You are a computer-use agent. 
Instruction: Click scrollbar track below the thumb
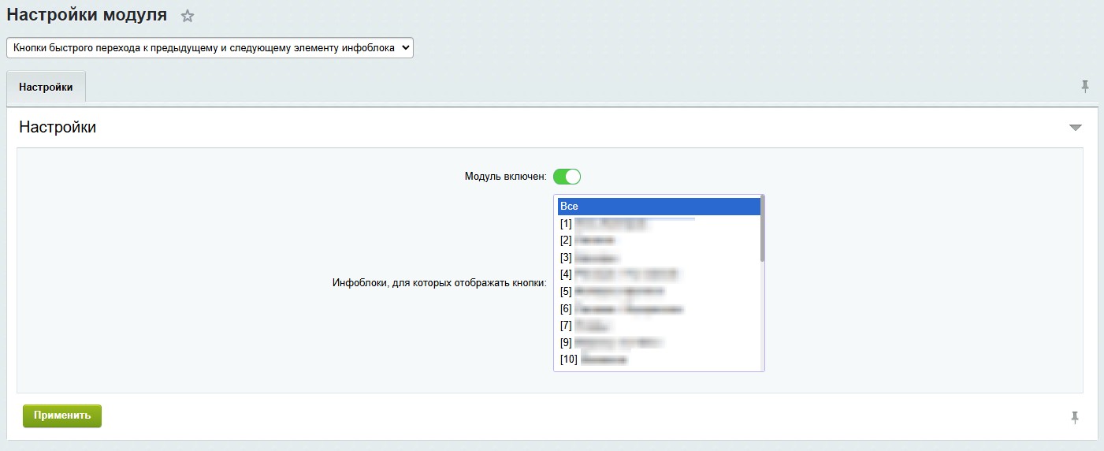click(762, 323)
